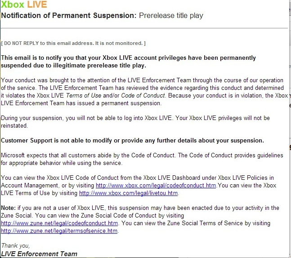Click the bold "Note:" label
The width and height of the screenshot is (291, 258).
(9, 208)
